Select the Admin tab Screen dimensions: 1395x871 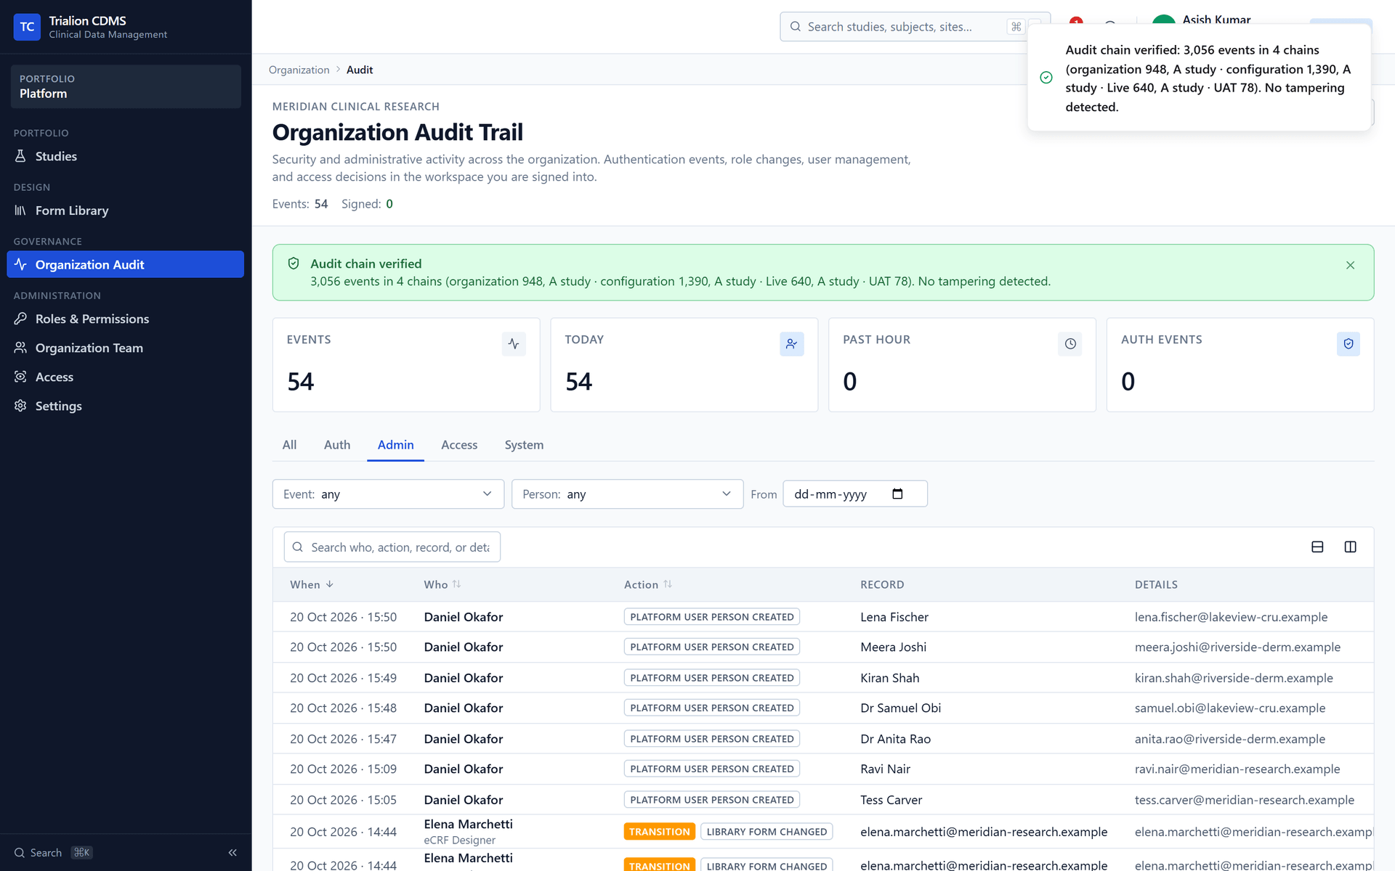pos(395,445)
